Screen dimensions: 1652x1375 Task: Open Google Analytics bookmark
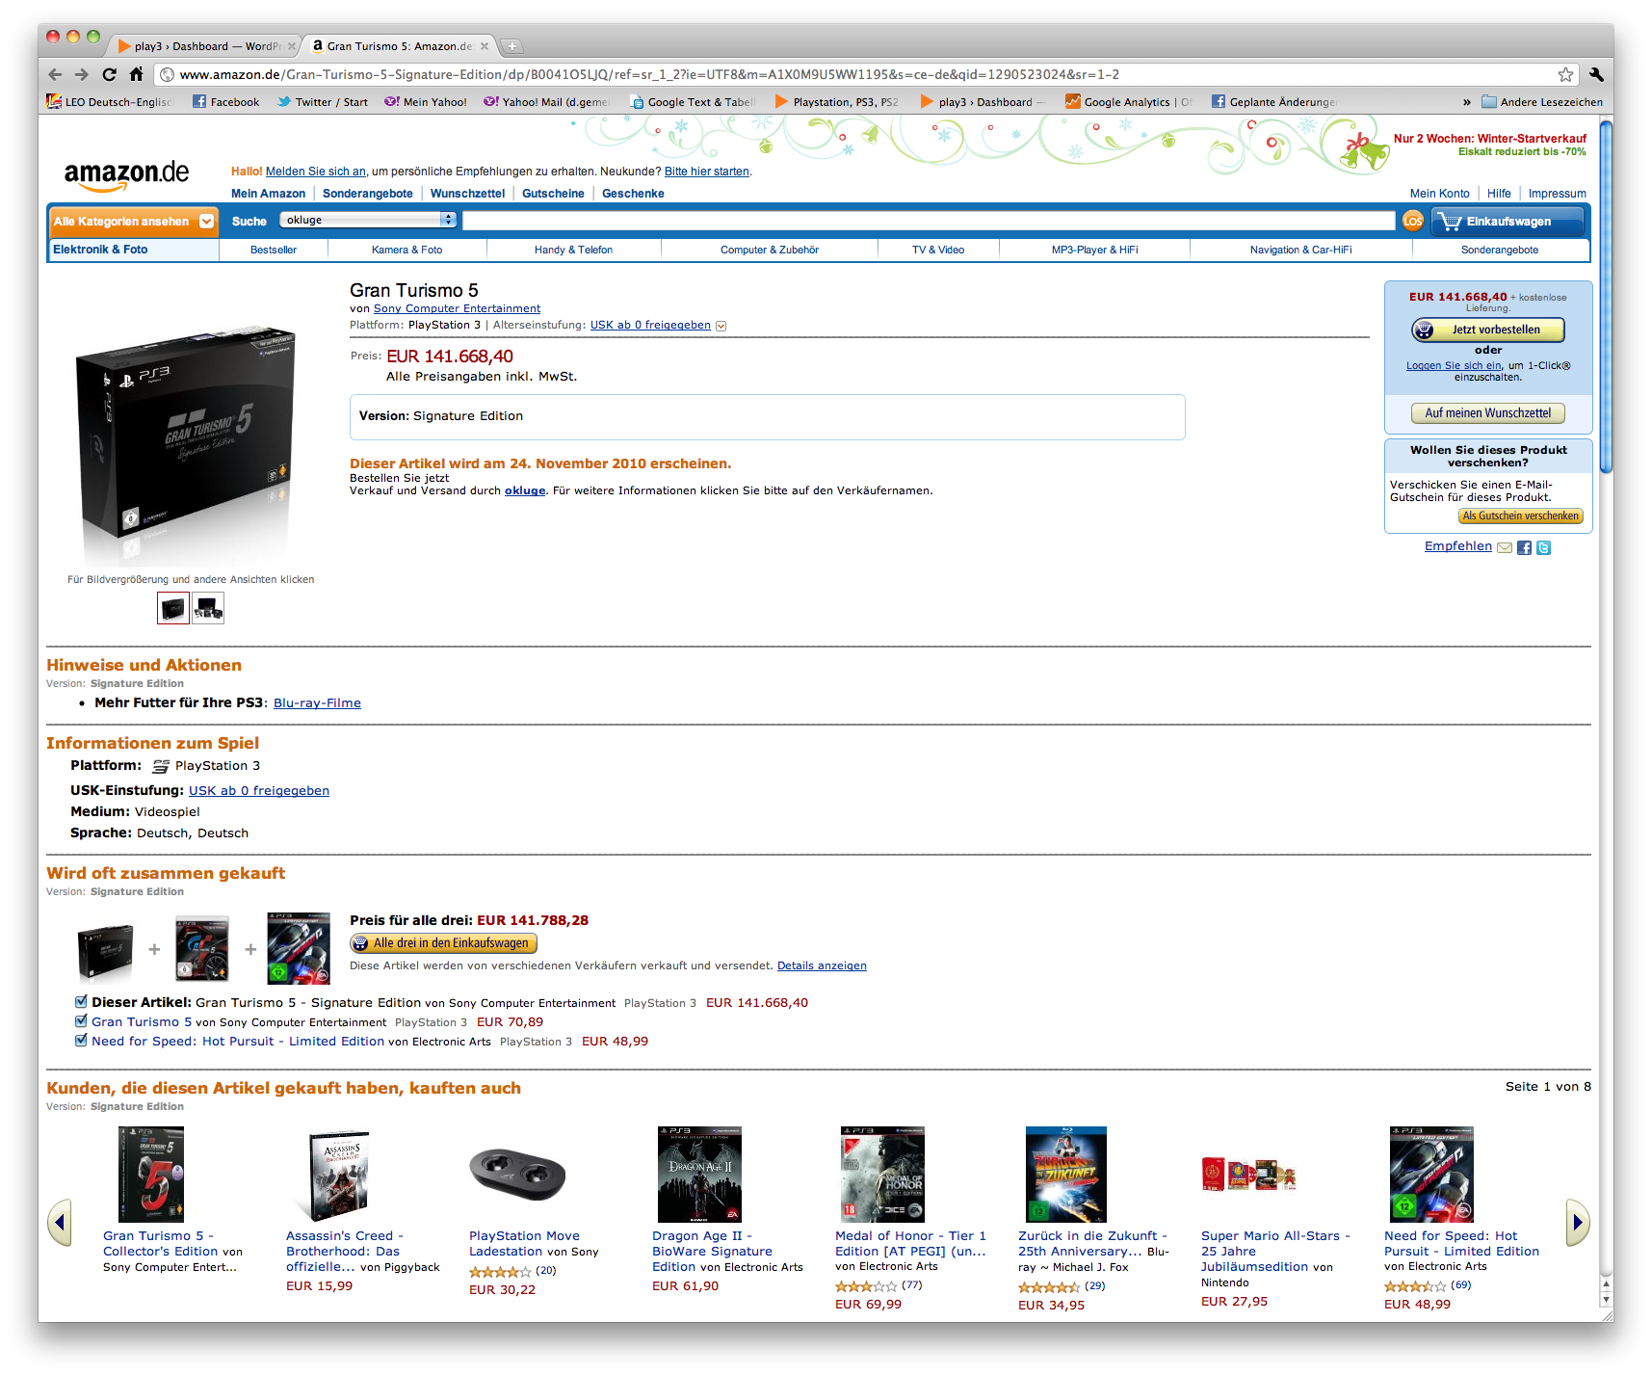(x=1128, y=101)
